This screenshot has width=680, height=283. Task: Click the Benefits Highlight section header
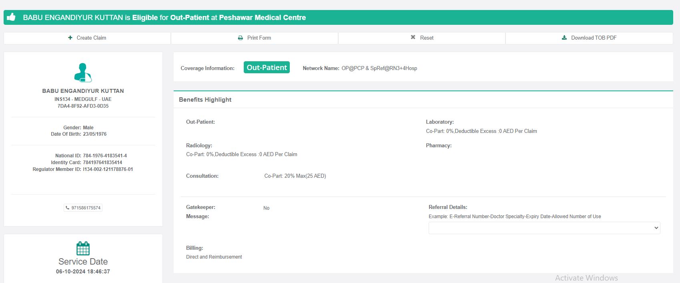pos(205,100)
